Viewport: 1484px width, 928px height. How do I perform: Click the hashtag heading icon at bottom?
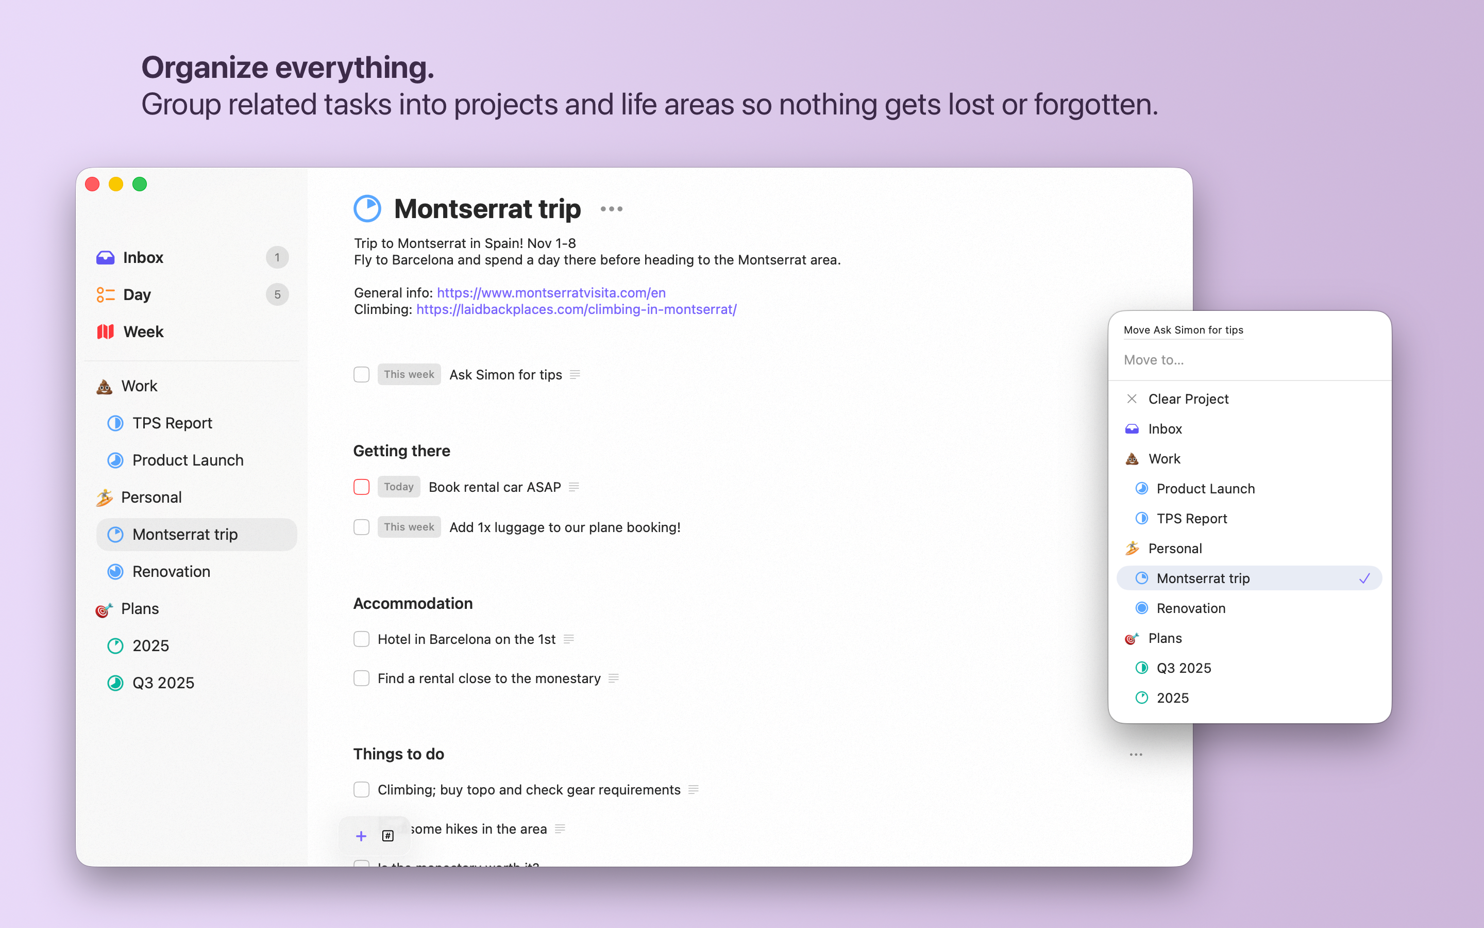tap(387, 836)
